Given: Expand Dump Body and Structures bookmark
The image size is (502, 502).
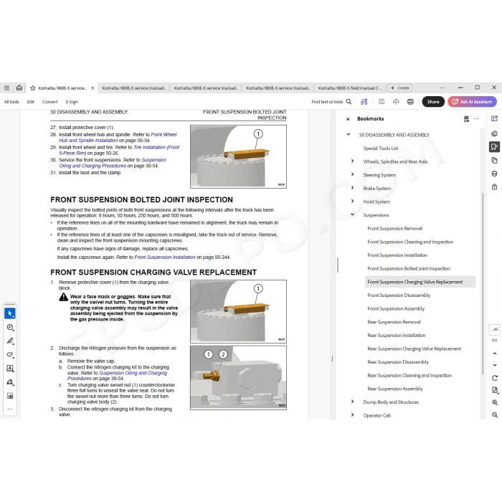Looking at the screenshot, I should pyautogui.click(x=353, y=402).
